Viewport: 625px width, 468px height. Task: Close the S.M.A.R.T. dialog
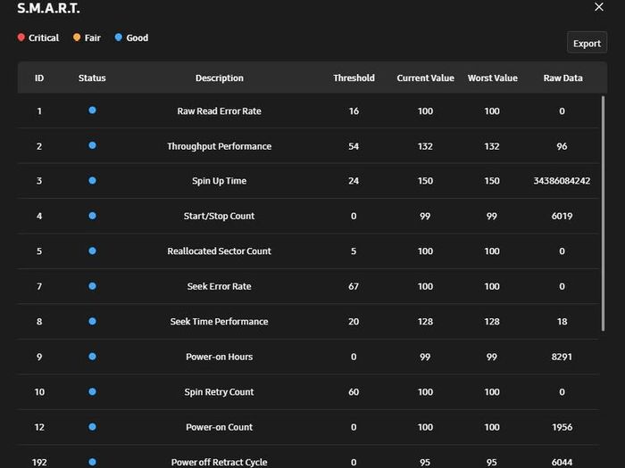coord(599,7)
